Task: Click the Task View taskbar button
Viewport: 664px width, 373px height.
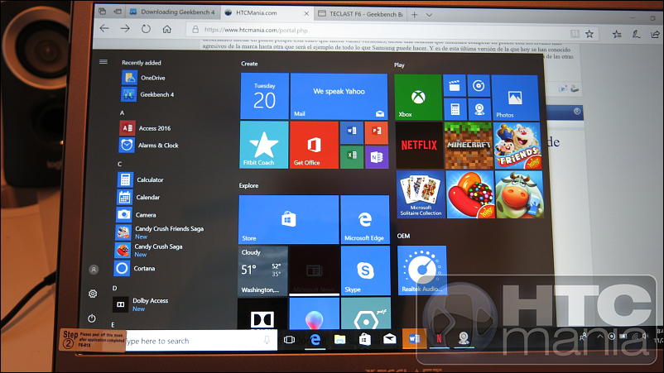Action: coord(289,340)
